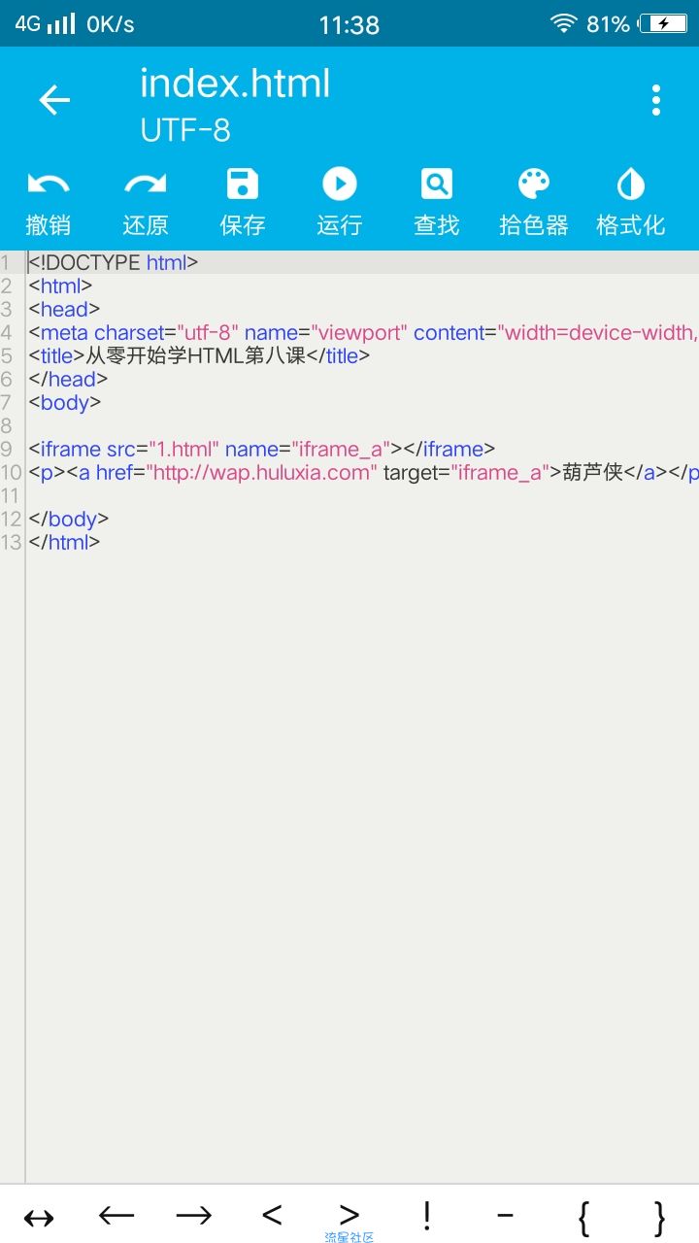Screen dimensions: 699x1243
Task: Open the 拾色器 color picker
Action: point(534,202)
